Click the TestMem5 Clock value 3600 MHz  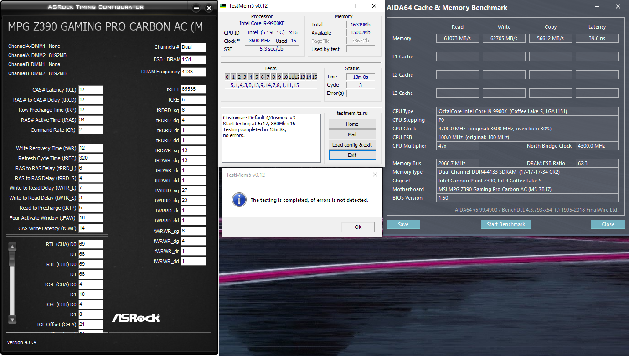point(259,41)
